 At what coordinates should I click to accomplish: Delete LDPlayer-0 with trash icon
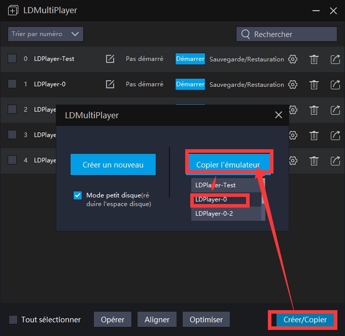click(314, 85)
